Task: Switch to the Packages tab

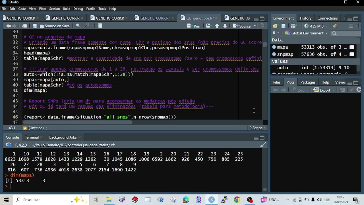Action: pyautogui.click(x=308, y=82)
